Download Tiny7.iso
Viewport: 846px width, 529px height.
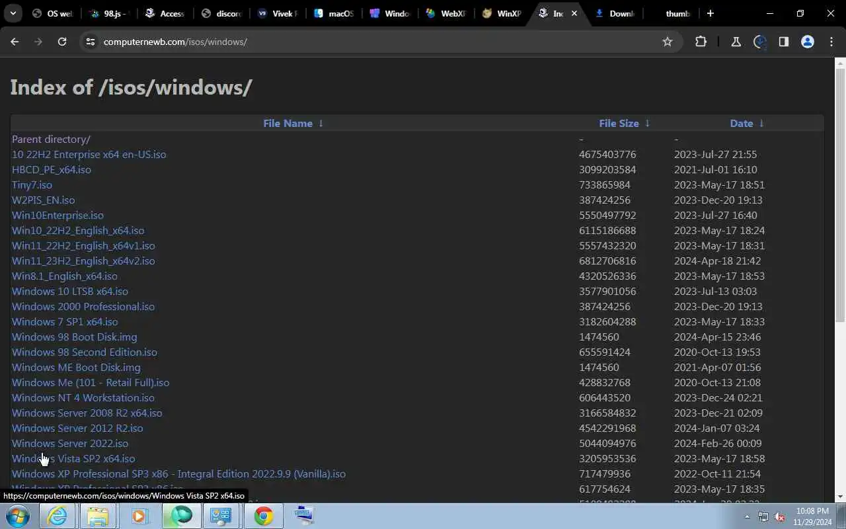pos(32,184)
